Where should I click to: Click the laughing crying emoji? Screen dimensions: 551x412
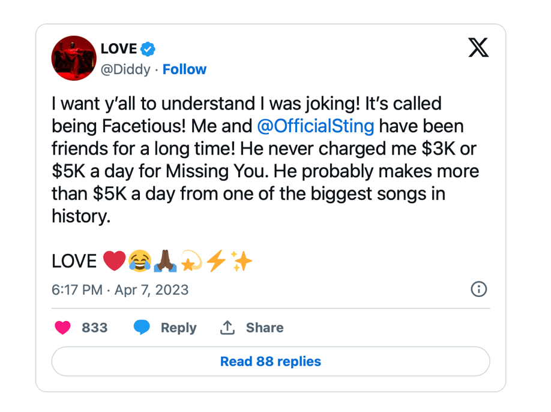tap(140, 261)
